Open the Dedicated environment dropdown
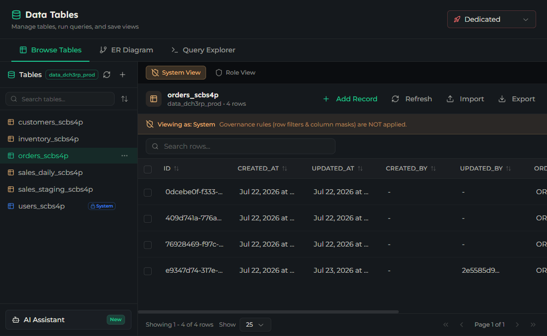The height and width of the screenshot is (336, 547). pyautogui.click(x=492, y=19)
